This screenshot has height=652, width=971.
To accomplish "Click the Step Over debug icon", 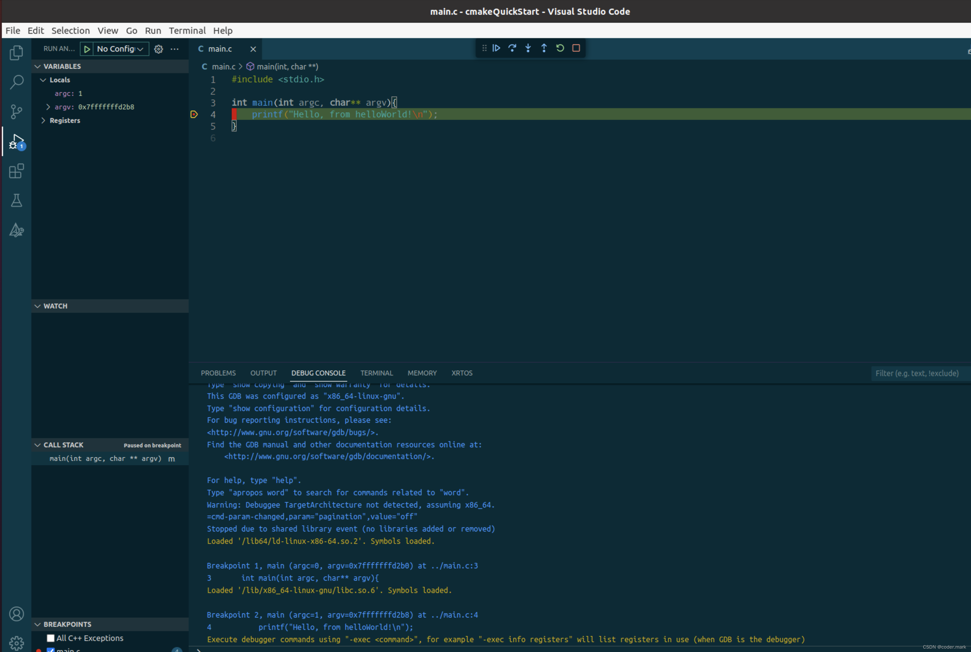I will (512, 48).
